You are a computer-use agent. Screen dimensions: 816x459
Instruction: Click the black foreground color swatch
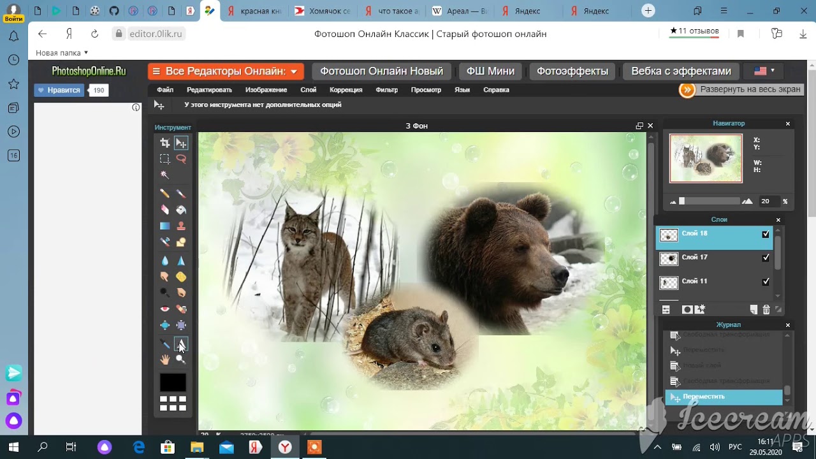point(173,382)
